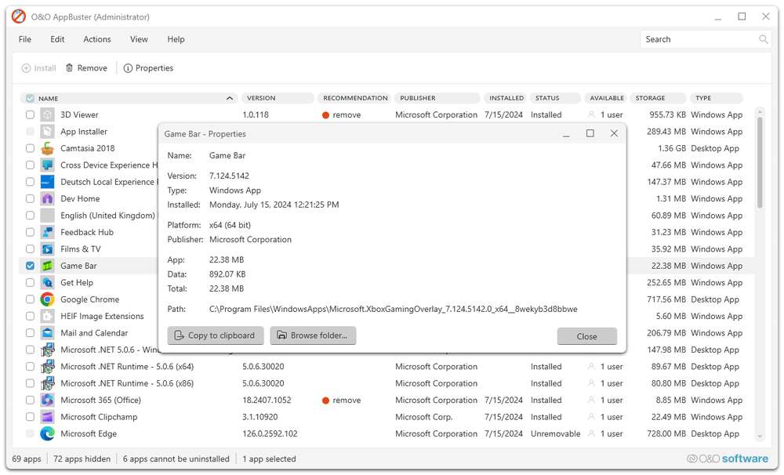Image resolution: width=784 pixels, height=475 pixels.
Task: Click the Cross Device Experience icon
Action: click(47, 165)
